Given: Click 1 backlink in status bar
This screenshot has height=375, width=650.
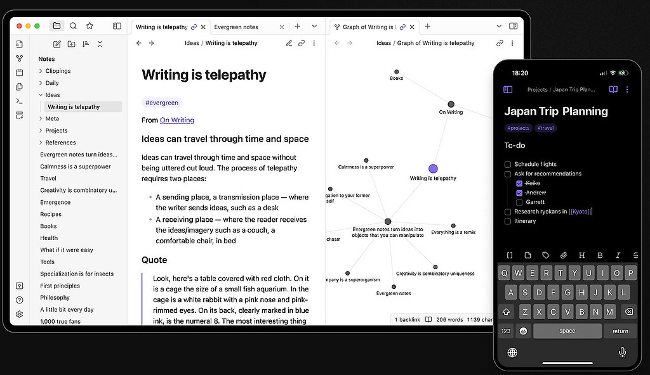Looking at the screenshot, I should (408, 319).
